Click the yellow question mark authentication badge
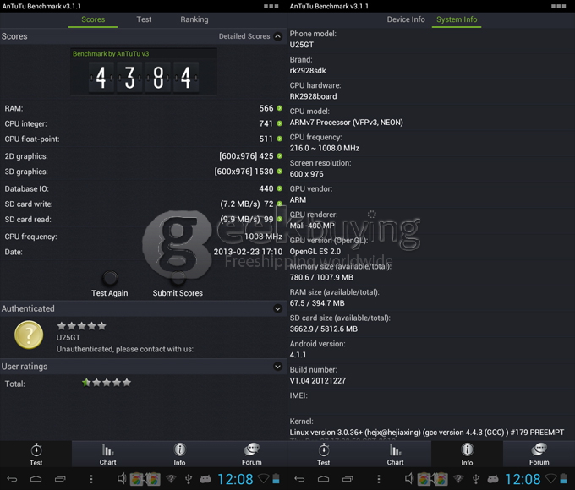The width and height of the screenshot is (575, 490). [x=29, y=335]
